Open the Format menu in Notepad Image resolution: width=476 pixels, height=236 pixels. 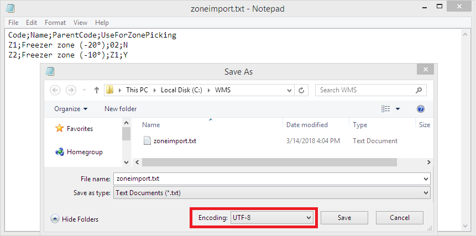click(55, 23)
